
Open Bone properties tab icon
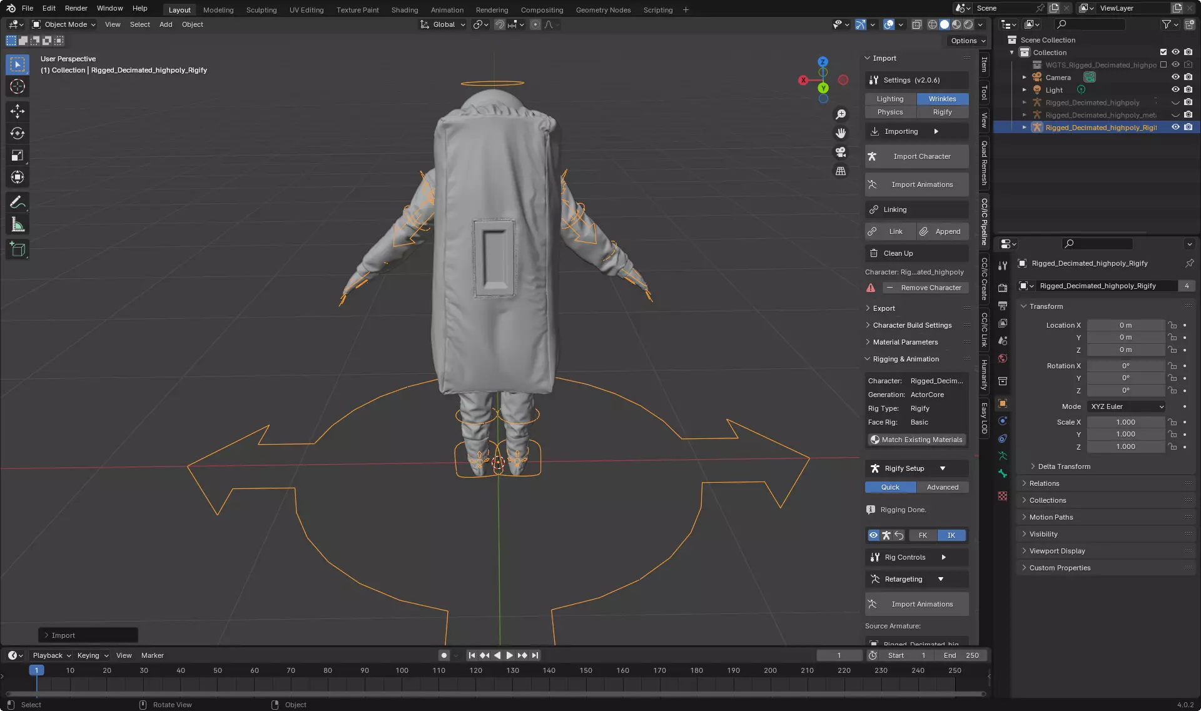coord(1003,473)
